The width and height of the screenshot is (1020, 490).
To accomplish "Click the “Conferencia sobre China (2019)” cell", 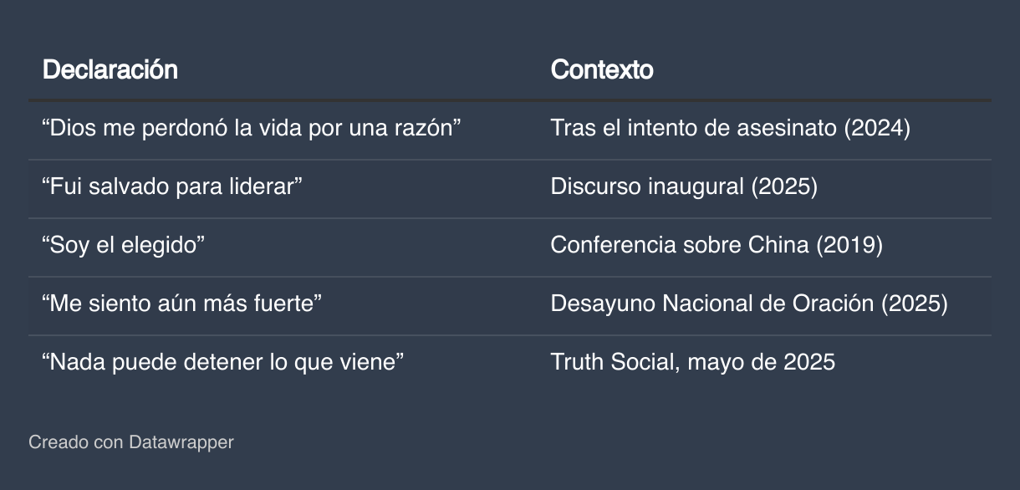I will (717, 245).
